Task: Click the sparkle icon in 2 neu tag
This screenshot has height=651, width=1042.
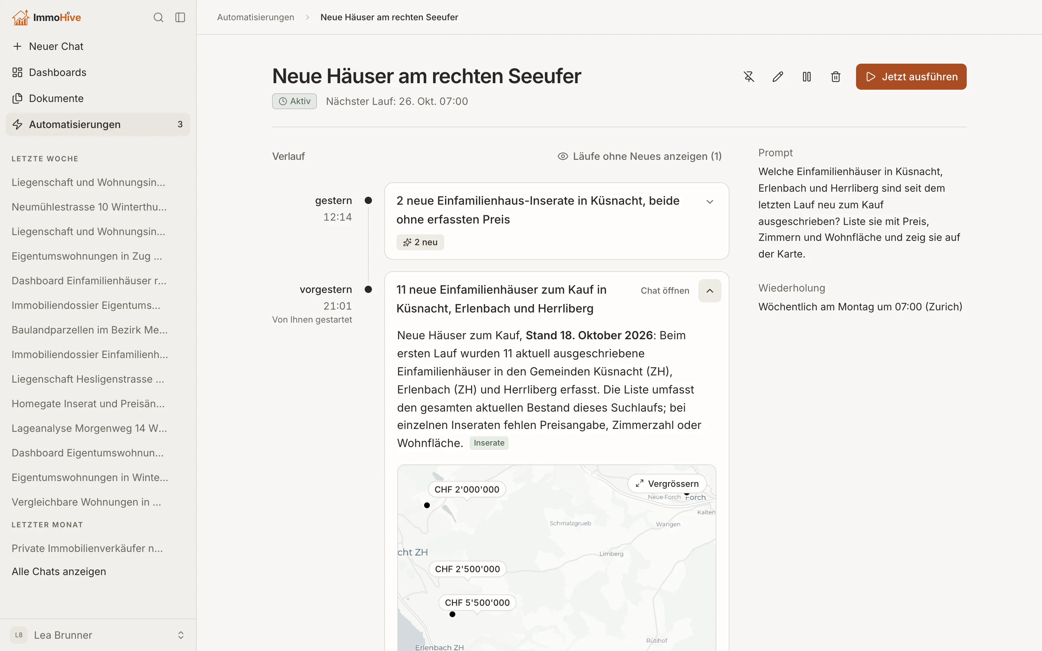Action: (x=407, y=242)
